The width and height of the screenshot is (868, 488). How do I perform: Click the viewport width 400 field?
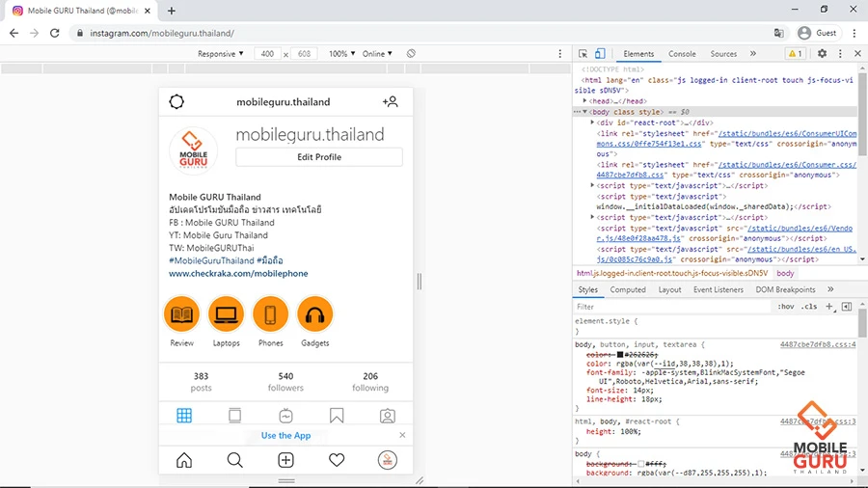point(267,54)
